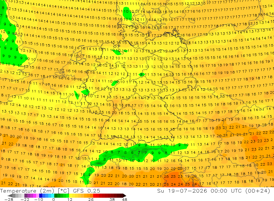Viewport: 274px width, 201px height.
Task: Click the '-22' legend scale label
Action: 25,200
